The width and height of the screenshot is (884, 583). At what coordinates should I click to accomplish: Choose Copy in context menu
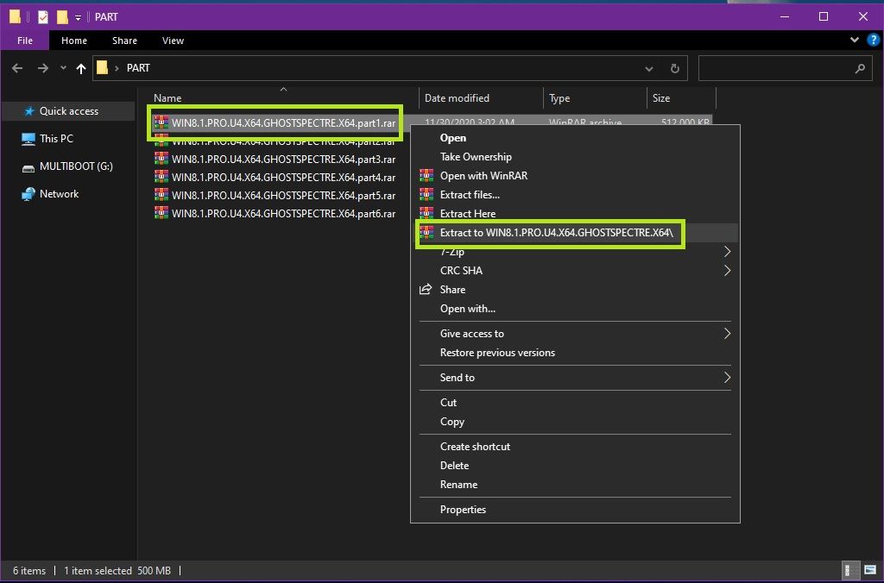[x=575, y=422]
